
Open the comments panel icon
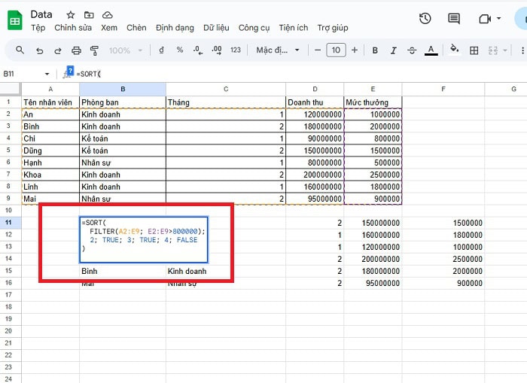click(454, 19)
